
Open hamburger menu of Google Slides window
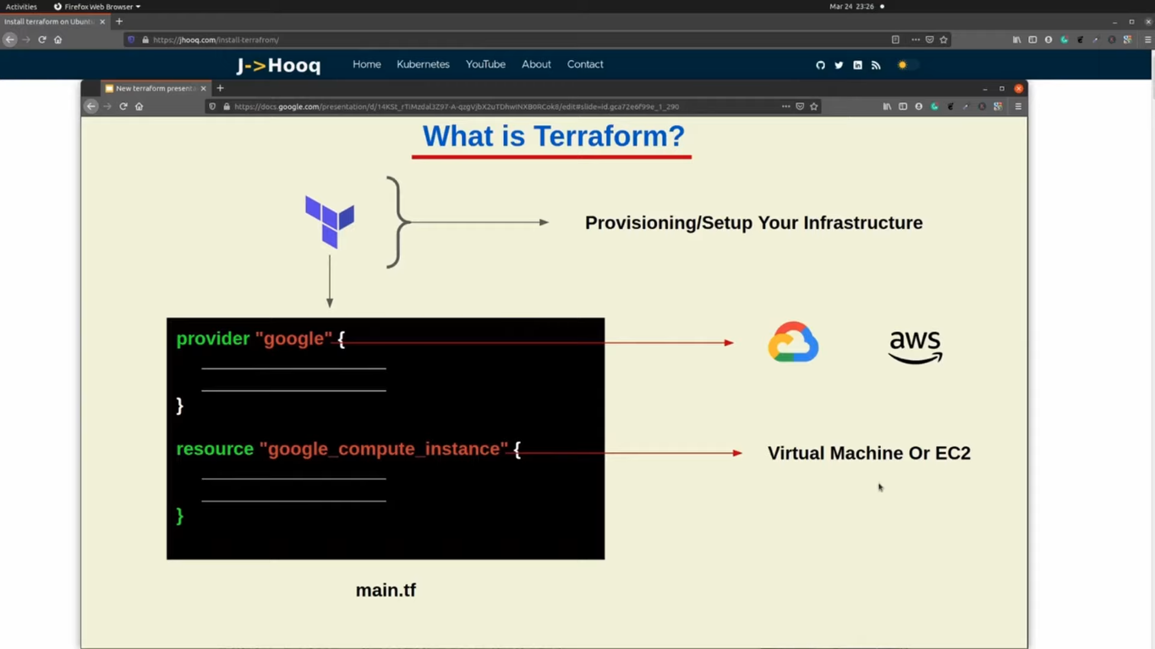pos(1018,106)
